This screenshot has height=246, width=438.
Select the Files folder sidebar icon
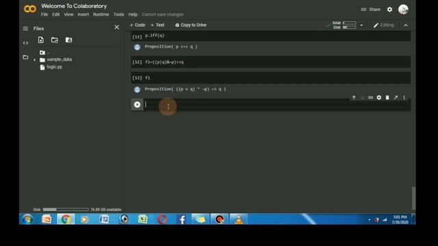coord(25,57)
